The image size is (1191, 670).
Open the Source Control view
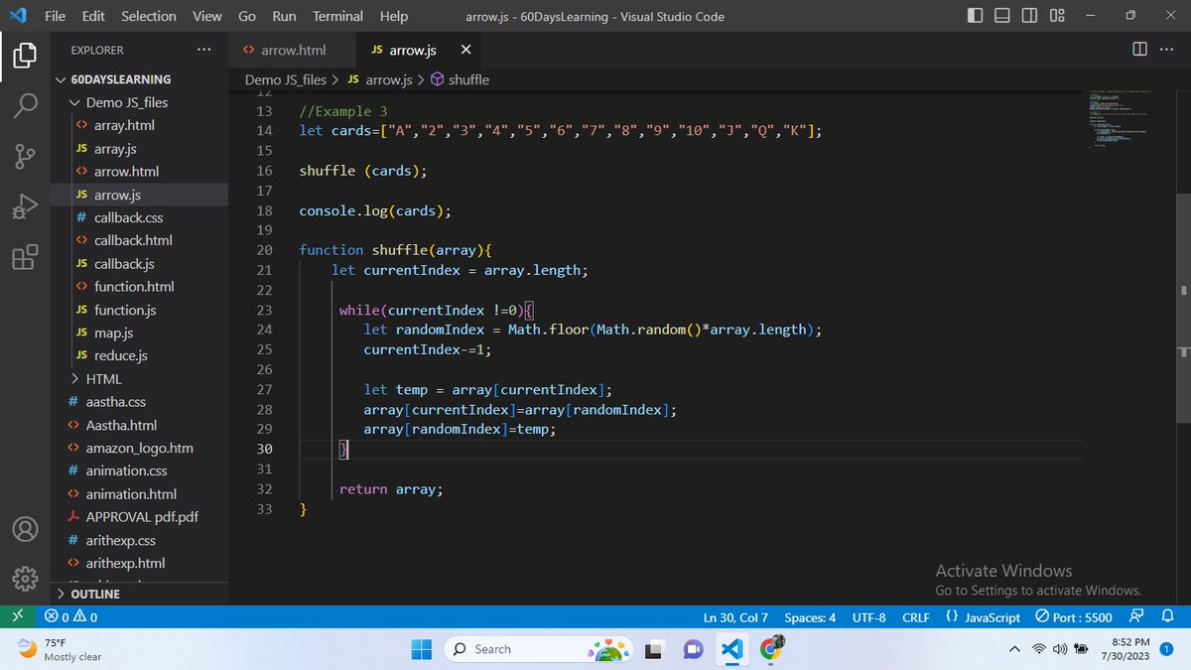25,156
